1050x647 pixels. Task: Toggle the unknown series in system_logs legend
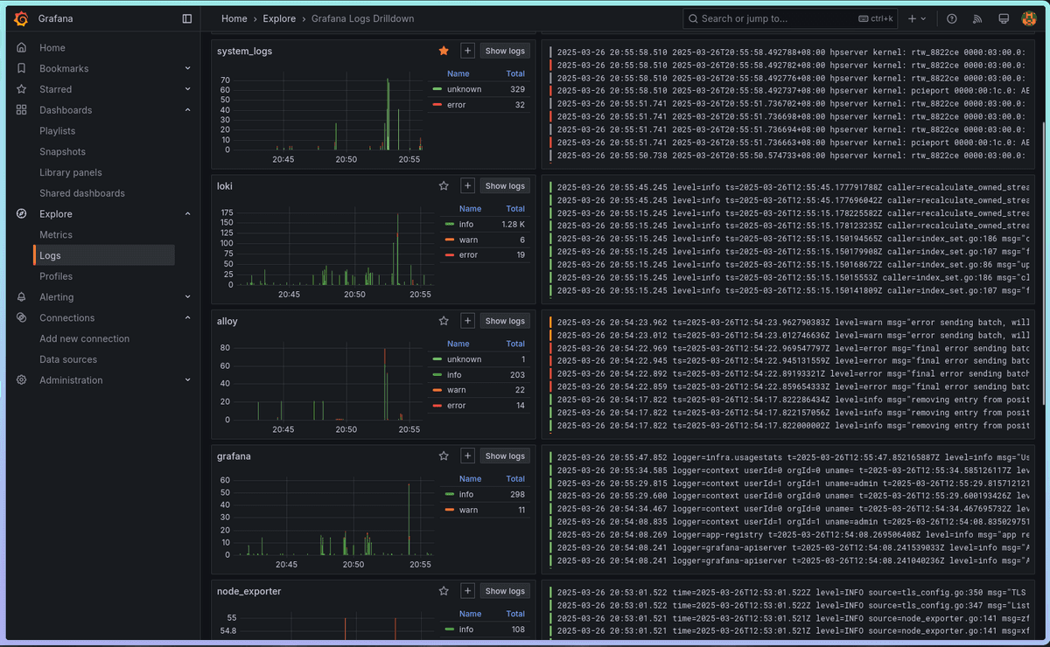pyautogui.click(x=464, y=89)
